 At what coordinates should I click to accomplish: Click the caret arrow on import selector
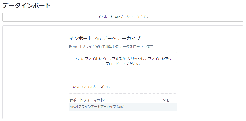pyautogui.click(x=147, y=17)
